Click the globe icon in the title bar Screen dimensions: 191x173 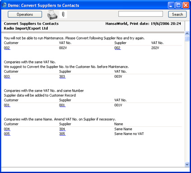tap(5, 5)
